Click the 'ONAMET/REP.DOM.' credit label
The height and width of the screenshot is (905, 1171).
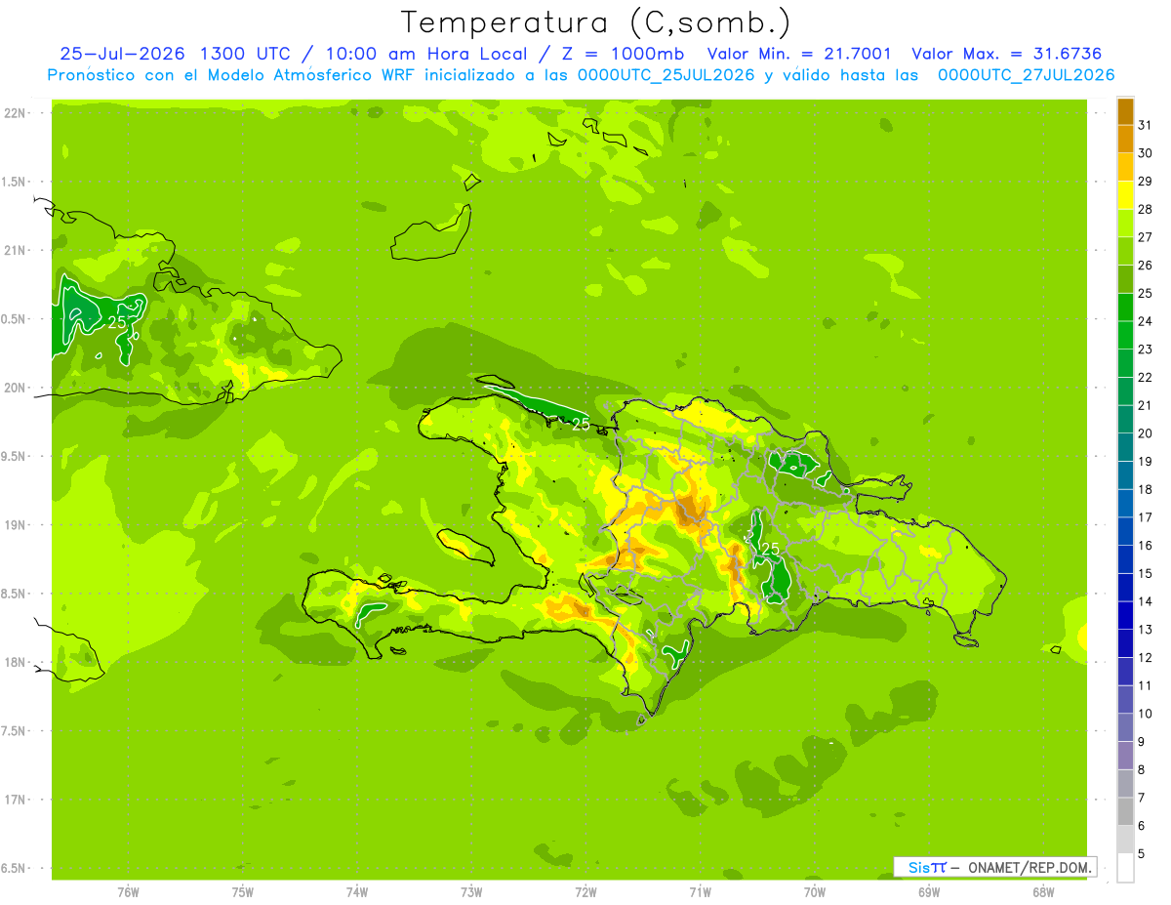[1029, 867]
